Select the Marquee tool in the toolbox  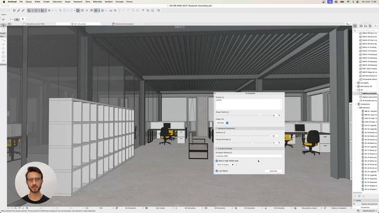[x=4, y=30]
